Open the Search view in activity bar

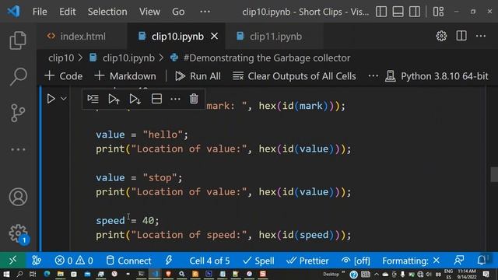[x=18, y=76]
